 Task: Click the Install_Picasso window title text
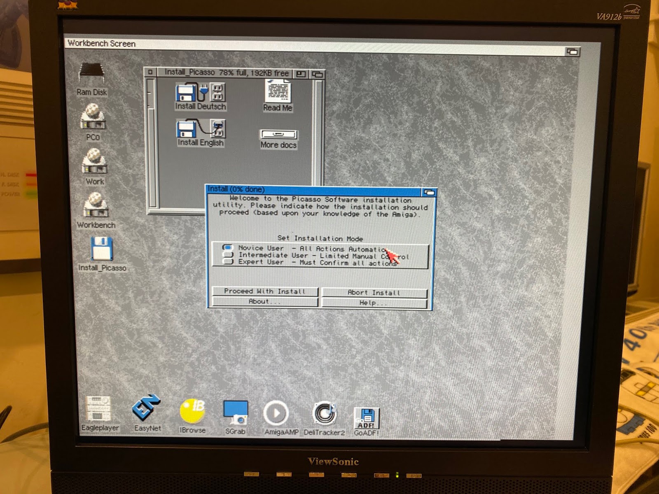227,72
